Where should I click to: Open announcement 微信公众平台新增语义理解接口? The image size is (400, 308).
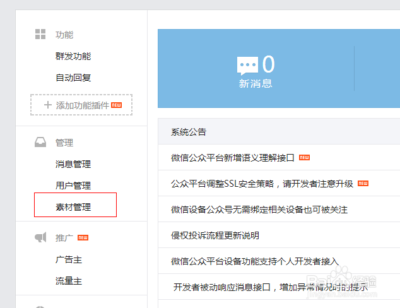(x=232, y=158)
